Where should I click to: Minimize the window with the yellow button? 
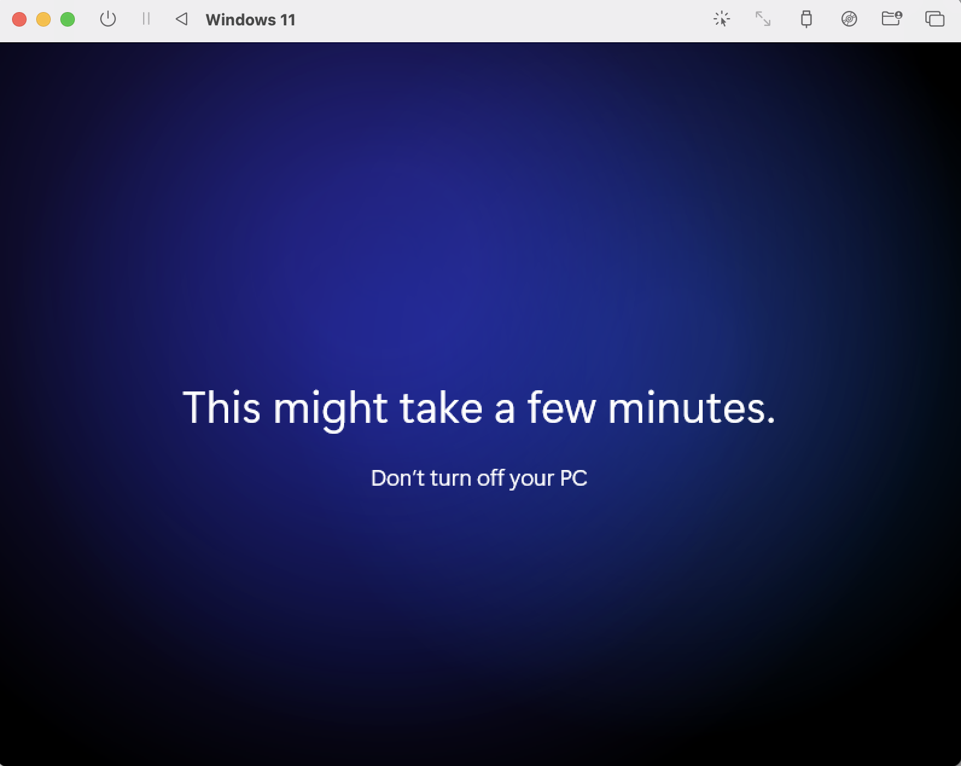pos(43,19)
